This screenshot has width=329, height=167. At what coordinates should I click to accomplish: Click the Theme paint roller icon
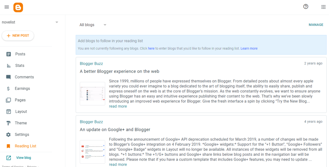(8, 123)
